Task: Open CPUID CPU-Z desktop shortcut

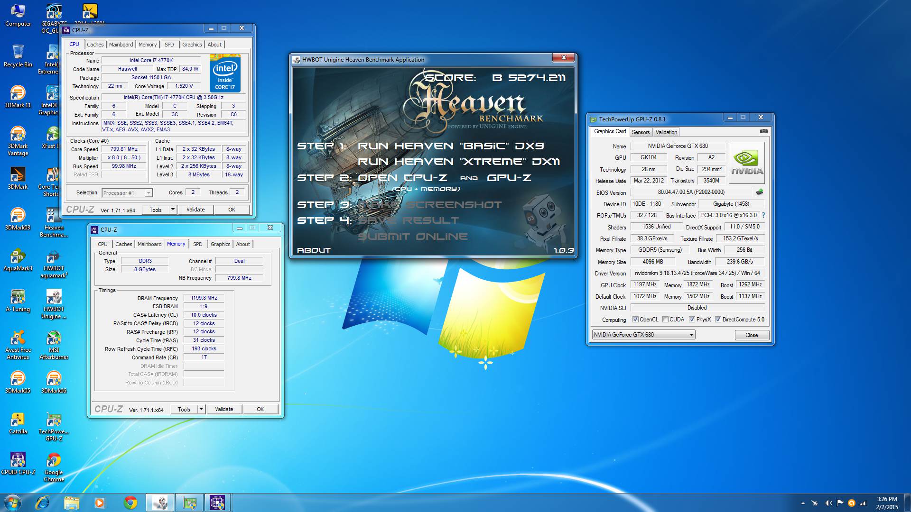Action: [18, 464]
